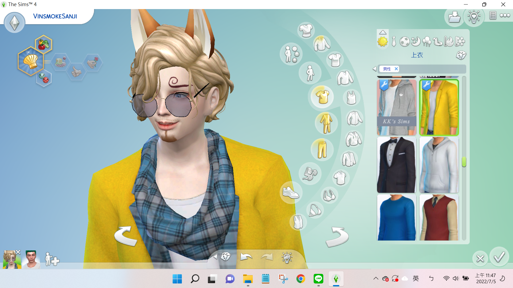
Task: Delete the blond Sim via portrait X
Action: pos(18,252)
